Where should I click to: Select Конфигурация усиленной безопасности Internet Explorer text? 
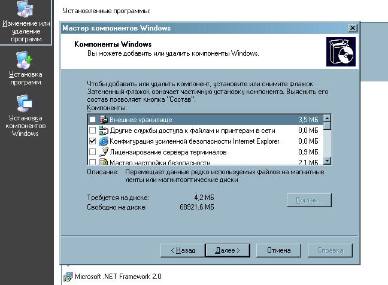pyautogui.click(x=194, y=141)
